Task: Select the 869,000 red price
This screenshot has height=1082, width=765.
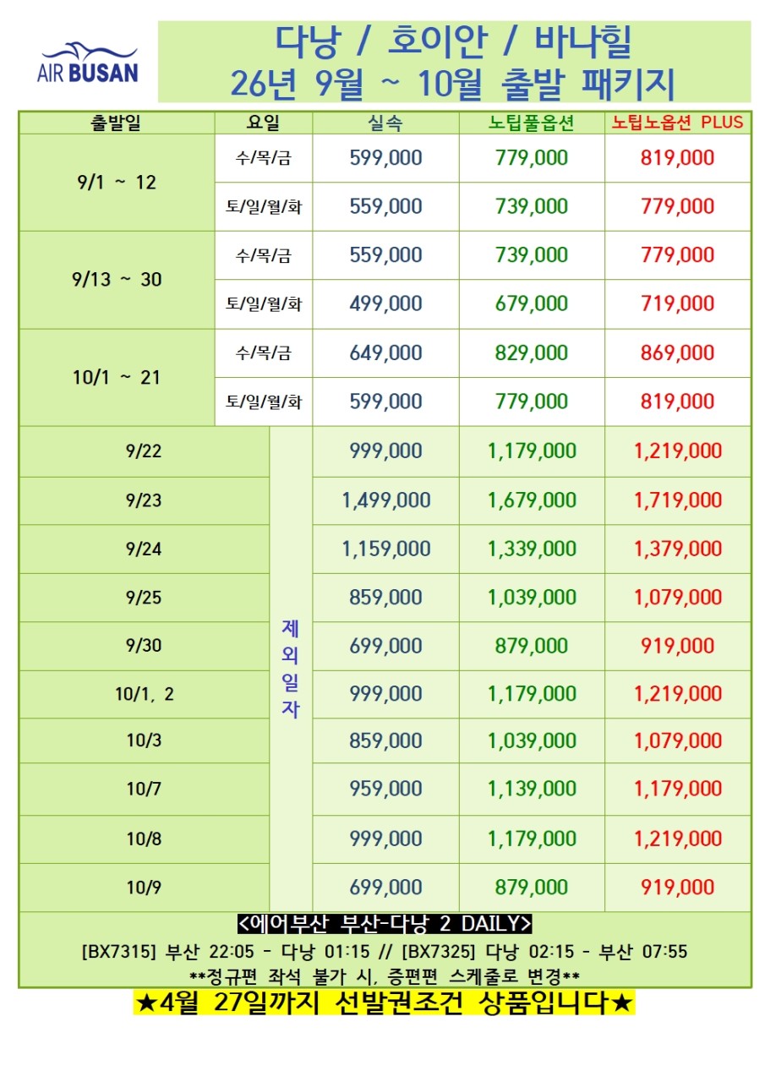Action: tap(678, 352)
